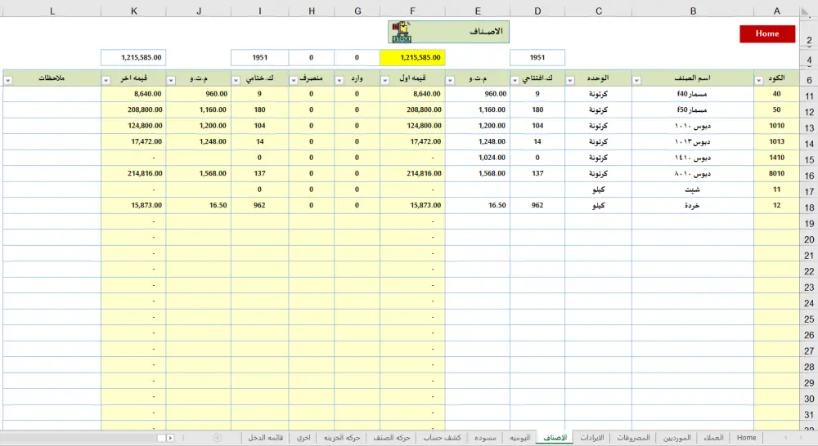Select row 11 header
The height and width of the screenshot is (446, 818).
coord(809,96)
